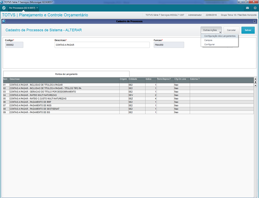Open the mail envelope icon in header
Screen dimensions: 259x198
coord(247,8)
